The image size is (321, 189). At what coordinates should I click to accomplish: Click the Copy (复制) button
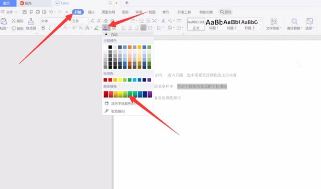(17, 28)
